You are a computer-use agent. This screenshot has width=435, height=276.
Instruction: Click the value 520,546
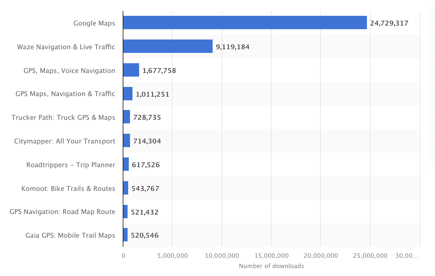tap(145, 235)
